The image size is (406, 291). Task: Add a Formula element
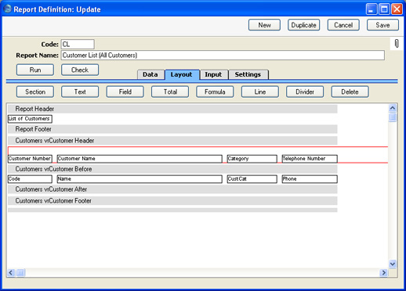point(215,92)
